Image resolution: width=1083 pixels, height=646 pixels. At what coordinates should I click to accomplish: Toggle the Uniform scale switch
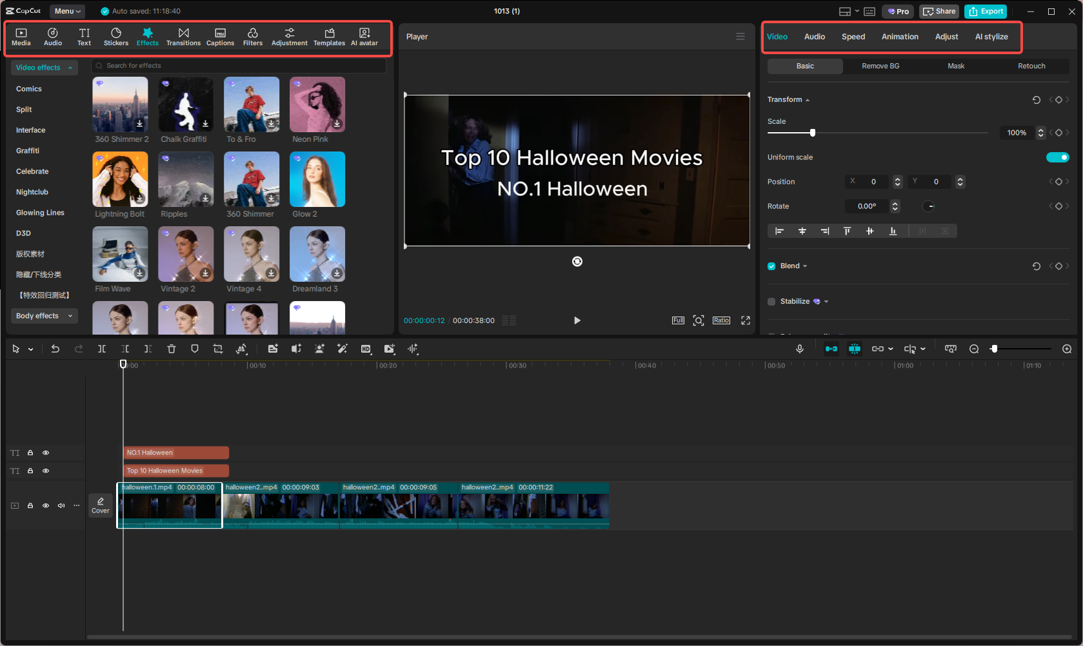(1057, 157)
